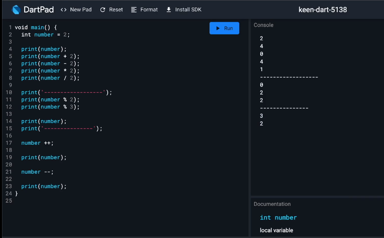Image resolution: width=384 pixels, height=238 pixels.
Task: Click console output '1'
Action: coord(261,69)
